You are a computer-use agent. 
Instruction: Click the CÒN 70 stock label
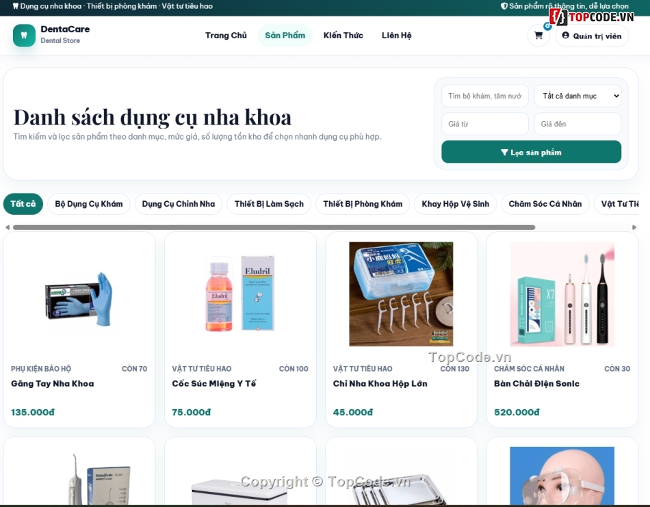134,369
